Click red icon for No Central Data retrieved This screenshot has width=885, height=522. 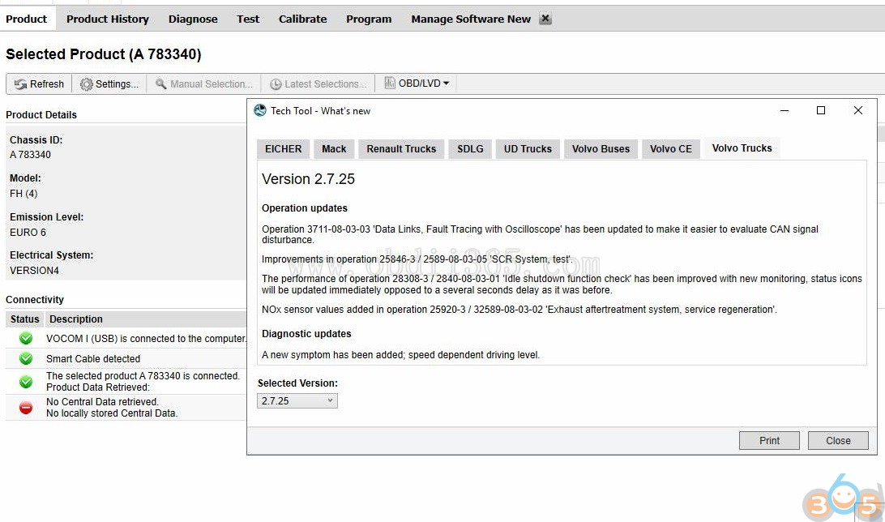26,408
